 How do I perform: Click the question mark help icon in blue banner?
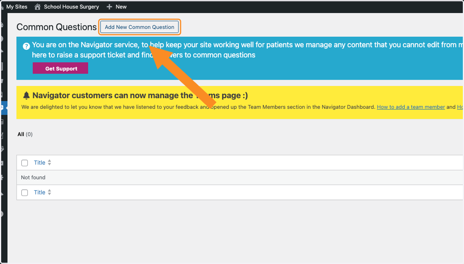(26, 46)
